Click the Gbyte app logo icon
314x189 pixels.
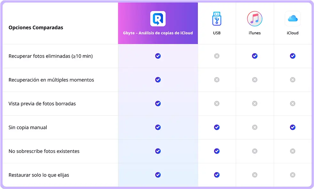tap(158, 19)
